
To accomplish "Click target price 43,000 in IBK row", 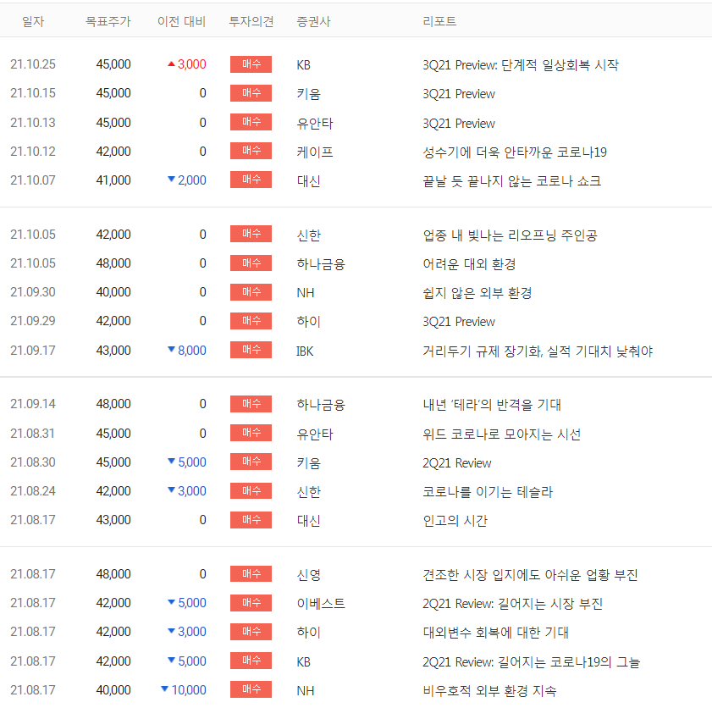I will [113, 350].
